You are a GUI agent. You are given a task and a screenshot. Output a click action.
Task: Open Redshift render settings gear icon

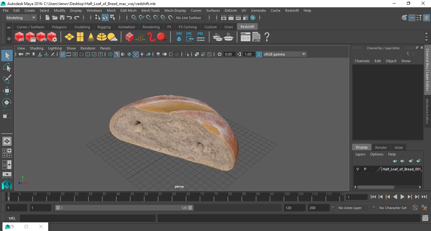coord(52,37)
